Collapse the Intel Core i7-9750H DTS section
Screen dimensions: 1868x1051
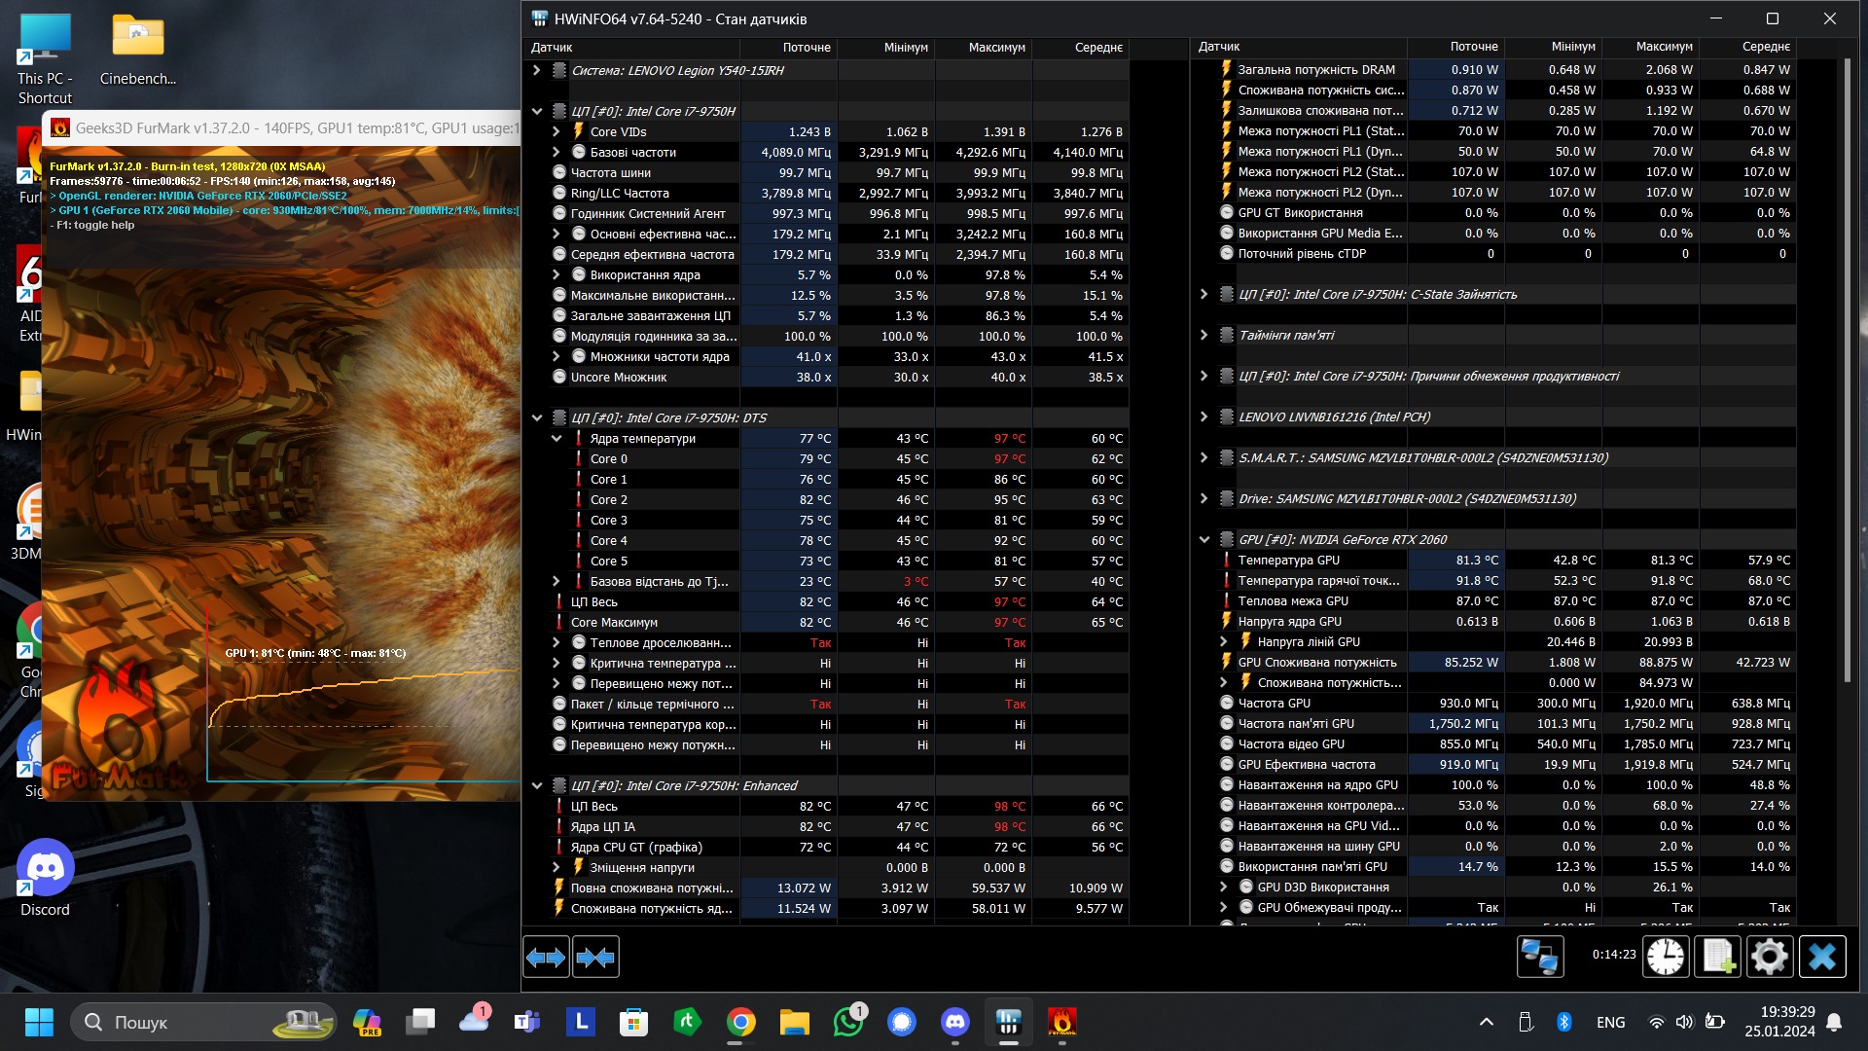click(x=536, y=417)
